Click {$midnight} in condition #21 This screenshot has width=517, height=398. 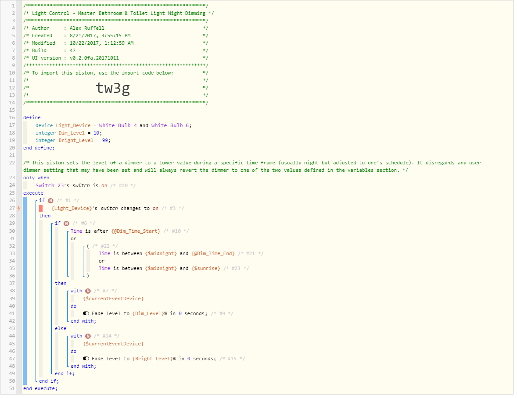161,253
